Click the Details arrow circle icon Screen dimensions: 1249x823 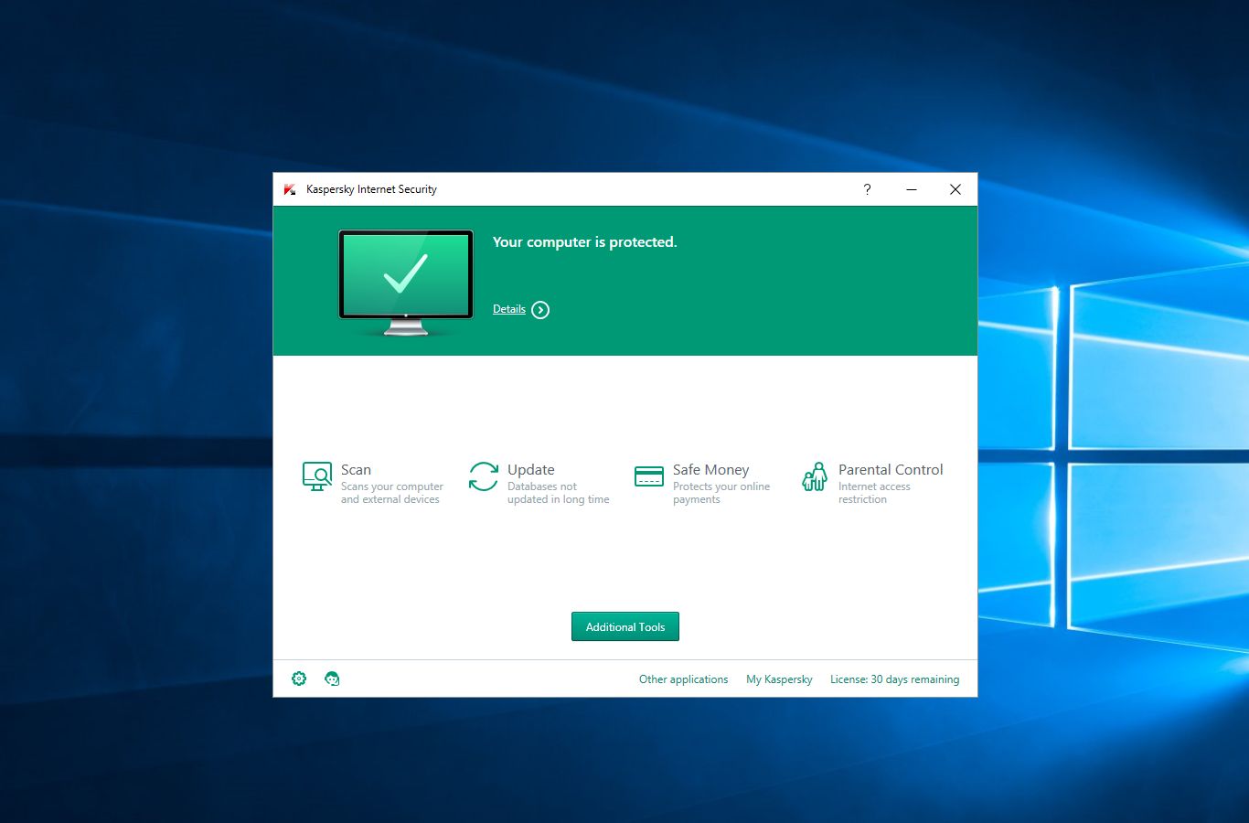(540, 310)
